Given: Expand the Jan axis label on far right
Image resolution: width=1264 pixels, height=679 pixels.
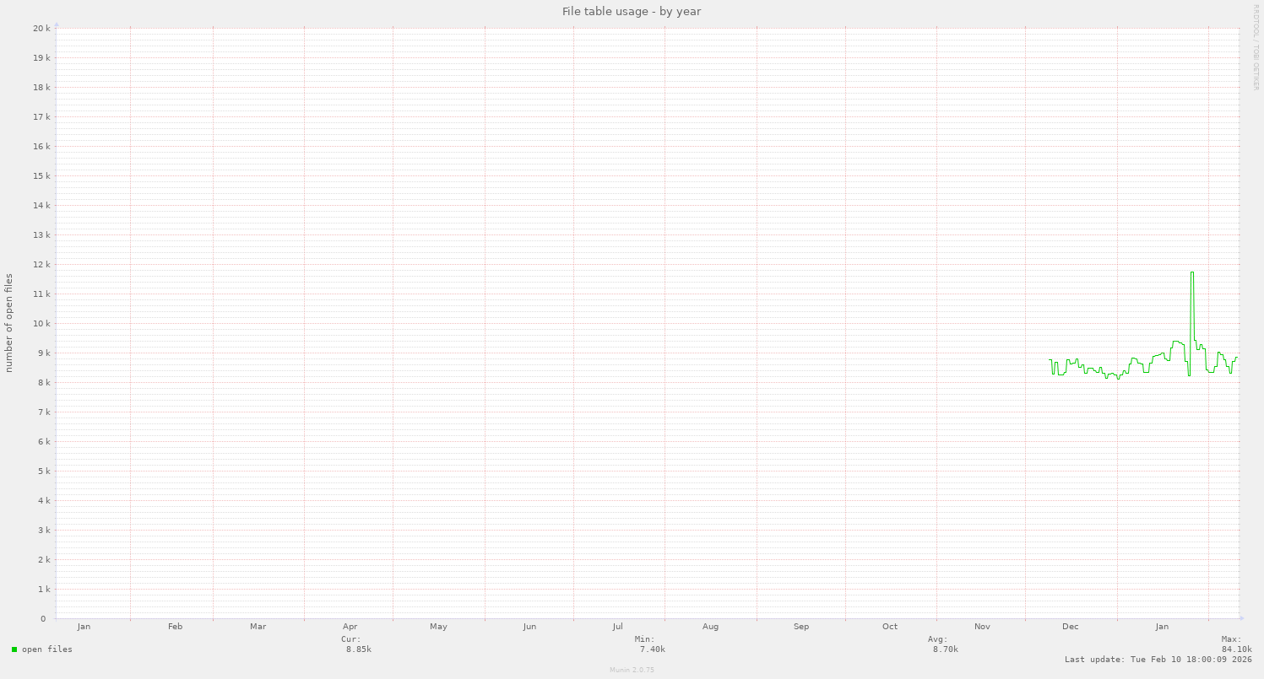Looking at the screenshot, I should (1162, 626).
